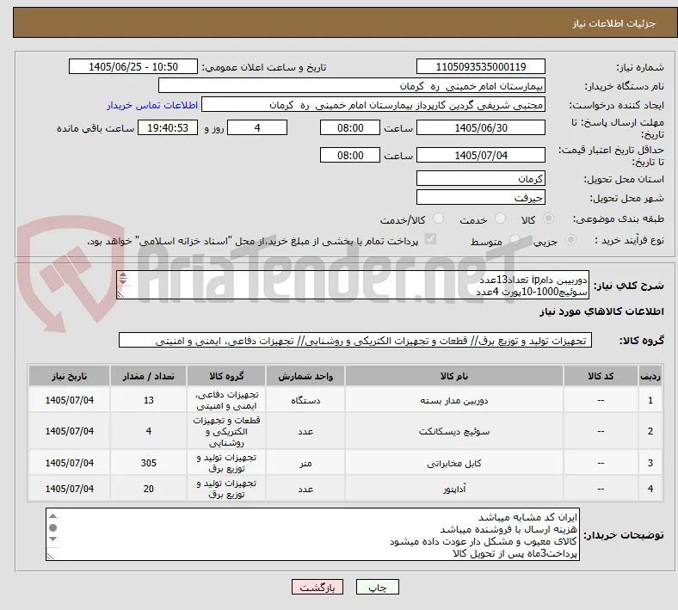Image resolution: width=678 pixels, height=610 pixels.
Task: Click the delivery province field کرمان
Action: (x=480, y=178)
